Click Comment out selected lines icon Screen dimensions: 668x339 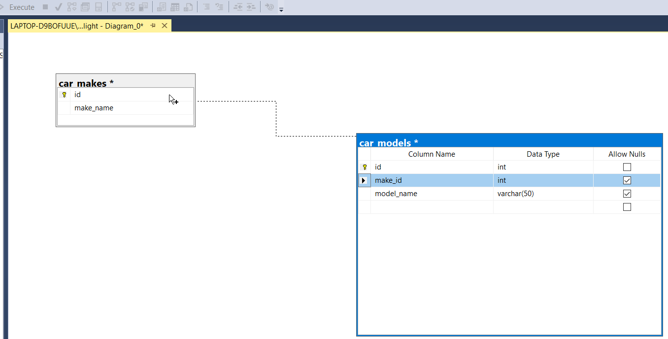206,7
